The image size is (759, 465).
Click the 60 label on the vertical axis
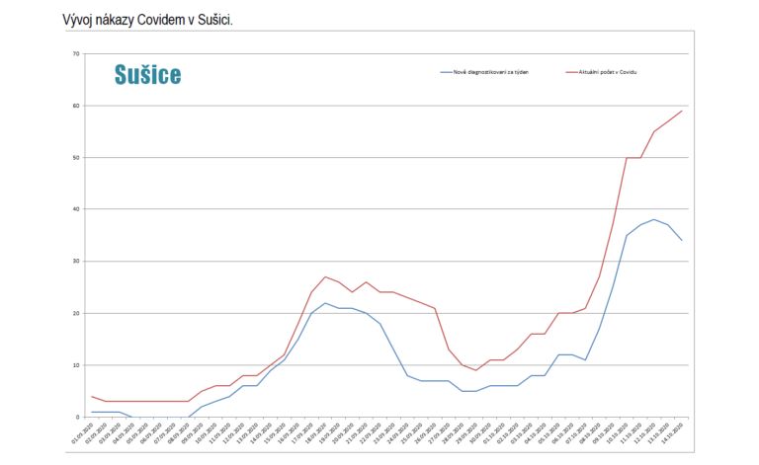coord(76,106)
